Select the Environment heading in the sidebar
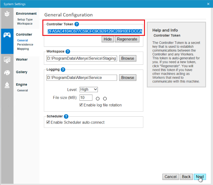Viewport: 213px width, 185px height. tap(26, 13)
